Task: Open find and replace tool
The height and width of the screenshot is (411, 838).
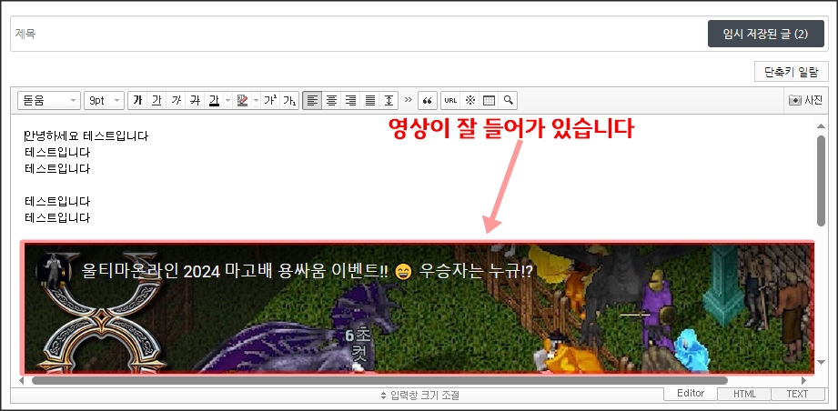Action: pos(508,100)
